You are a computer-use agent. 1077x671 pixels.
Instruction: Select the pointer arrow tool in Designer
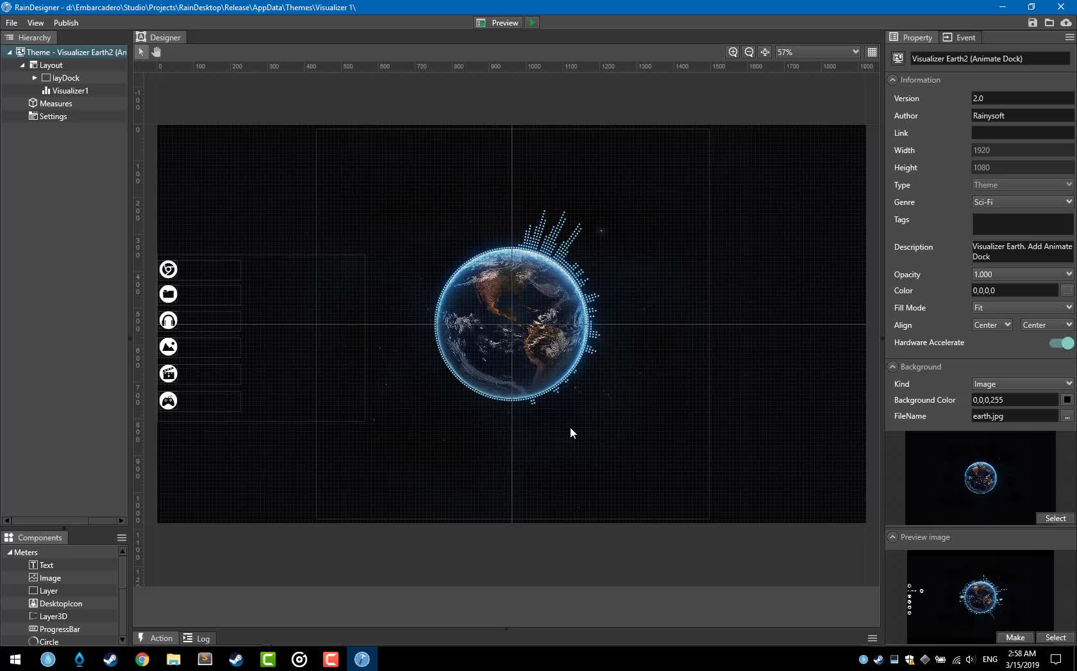pos(141,52)
